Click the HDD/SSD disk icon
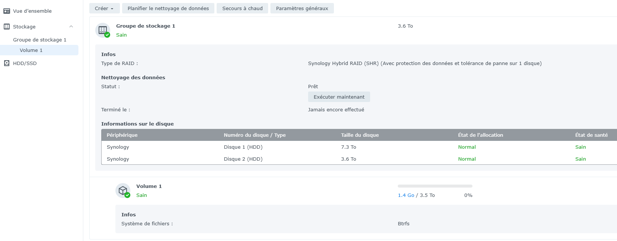Screen dimensions: 617x241 (7, 63)
